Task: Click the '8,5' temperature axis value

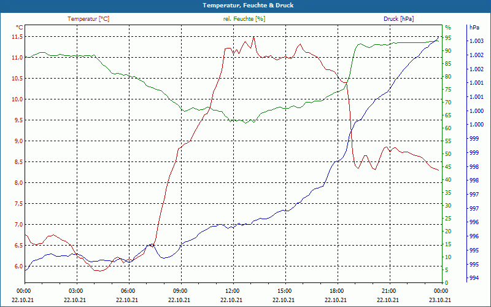Action: [x=18, y=162]
